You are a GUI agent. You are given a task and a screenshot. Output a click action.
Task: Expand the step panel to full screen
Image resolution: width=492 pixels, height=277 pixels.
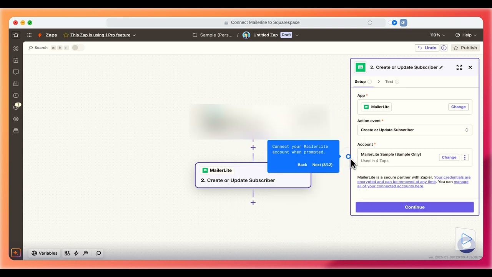click(x=459, y=67)
